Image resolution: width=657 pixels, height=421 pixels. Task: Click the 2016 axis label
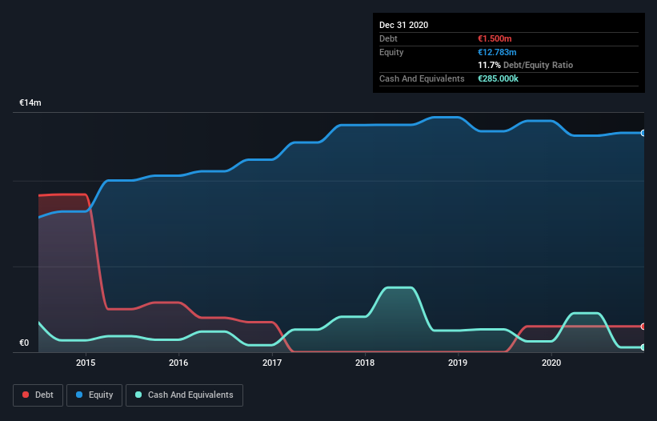(x=178, y=363)
